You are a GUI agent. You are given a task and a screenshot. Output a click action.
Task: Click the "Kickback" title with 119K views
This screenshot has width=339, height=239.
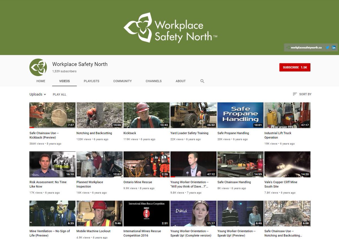click(130, 133)
